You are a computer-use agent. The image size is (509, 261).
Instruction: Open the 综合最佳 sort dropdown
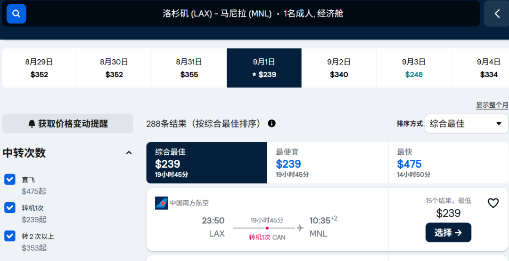466,124
